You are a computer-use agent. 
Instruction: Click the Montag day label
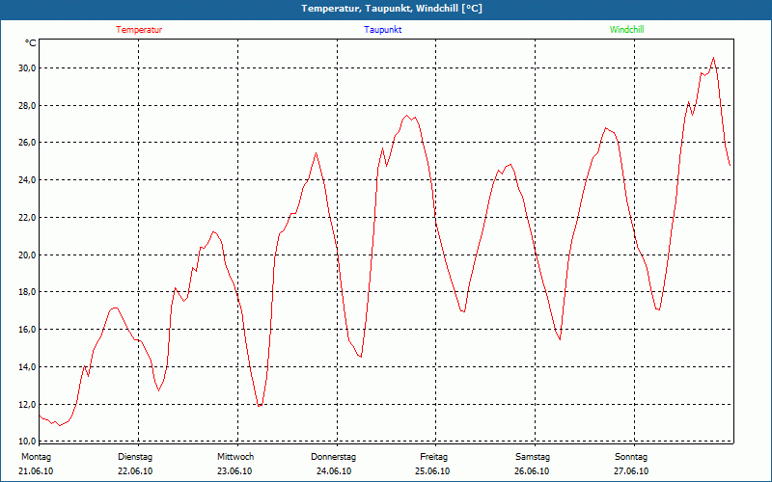tap(36, 457)
